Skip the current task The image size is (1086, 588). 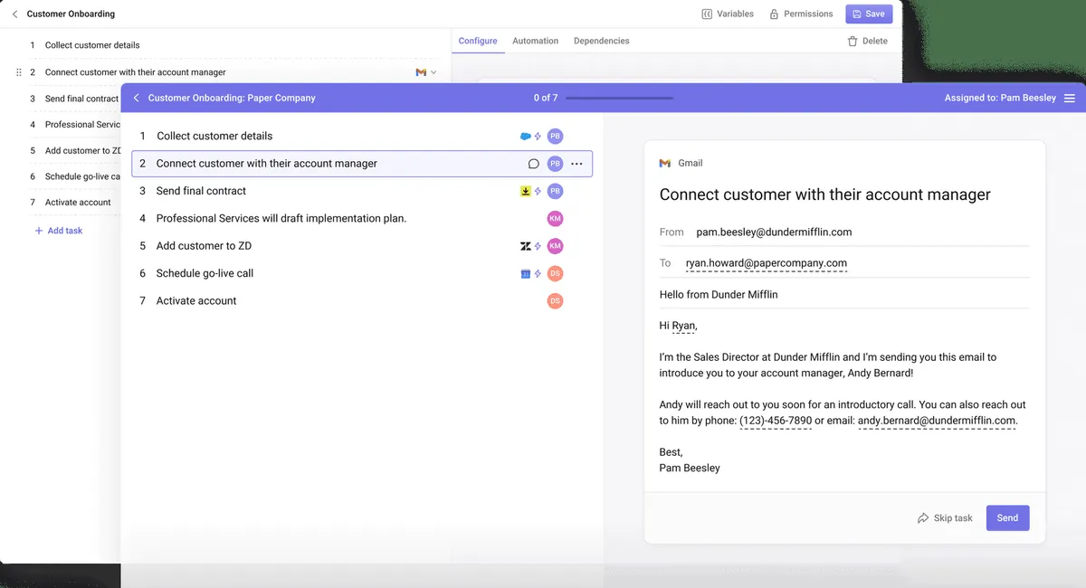[945, 518]
